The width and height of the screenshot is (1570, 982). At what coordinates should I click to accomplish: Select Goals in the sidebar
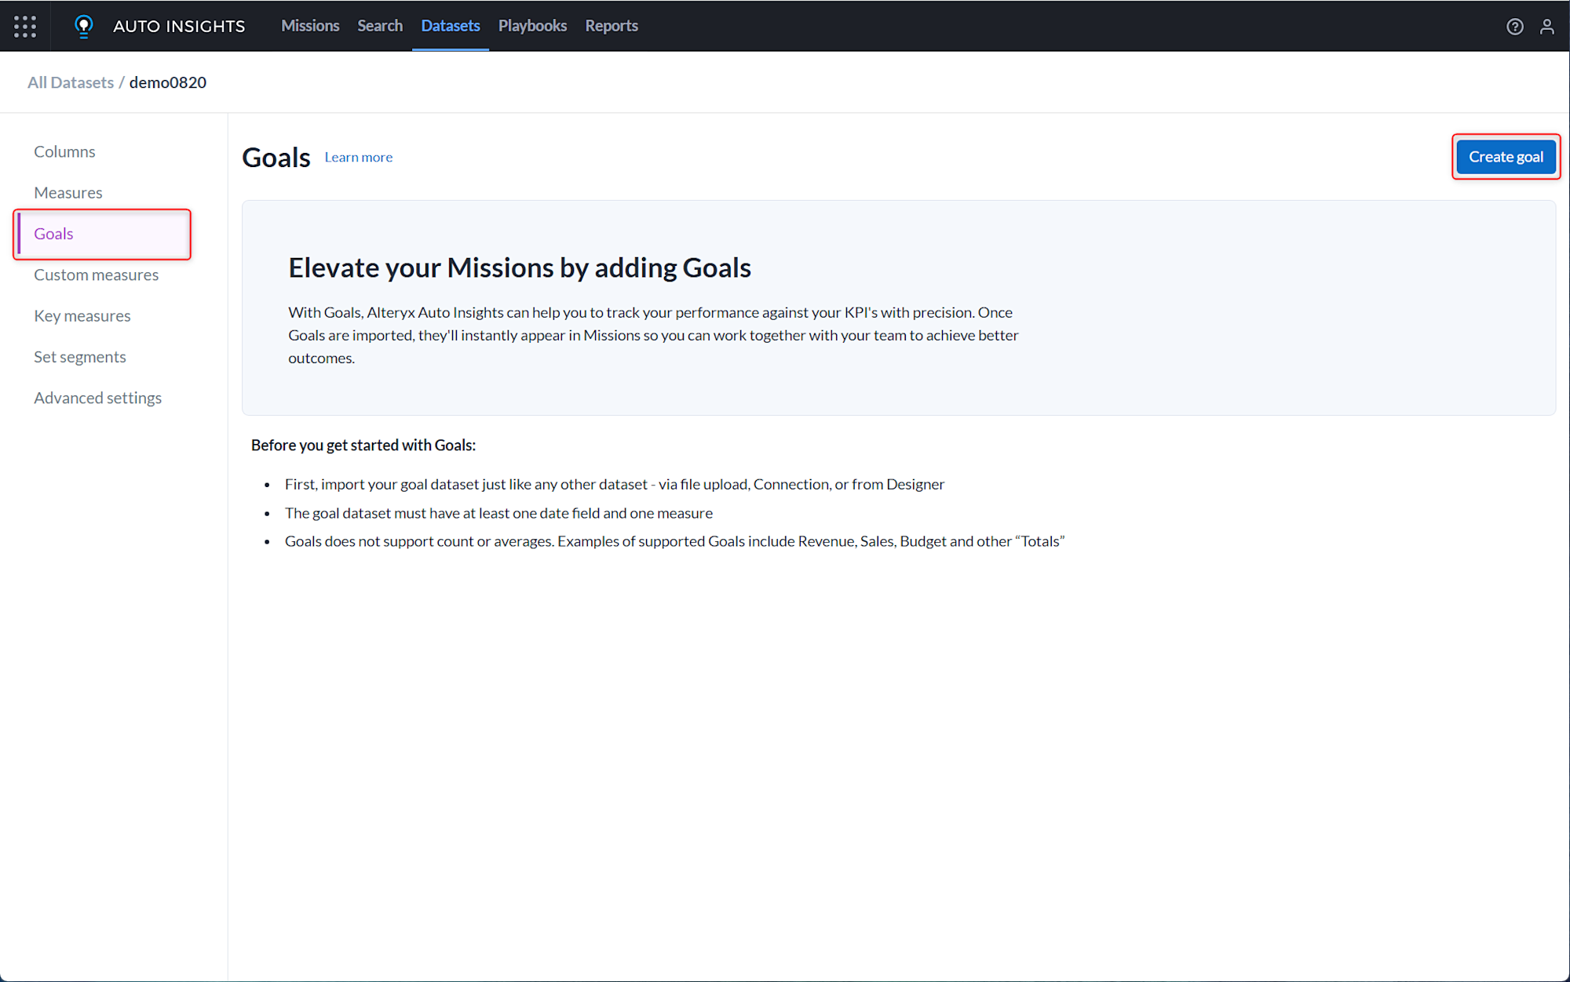coord(103,234)
